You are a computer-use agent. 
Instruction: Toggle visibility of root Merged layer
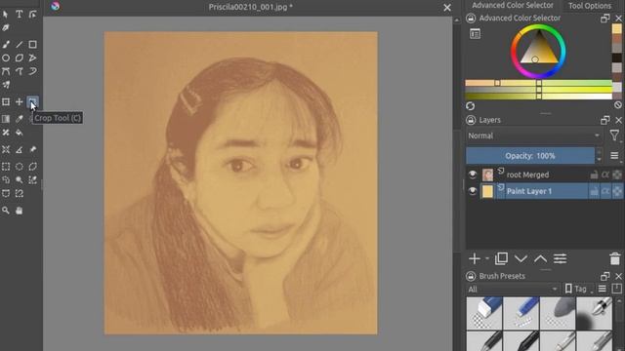pyautogui.click(x=473, y=175)
